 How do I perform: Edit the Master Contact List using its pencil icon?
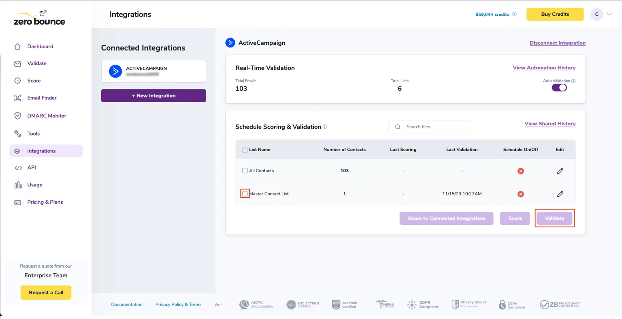click(560, 194)
